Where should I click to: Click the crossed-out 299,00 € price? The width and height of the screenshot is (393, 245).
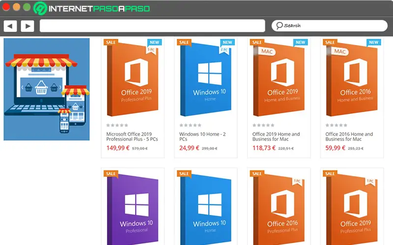coord(210,148)
